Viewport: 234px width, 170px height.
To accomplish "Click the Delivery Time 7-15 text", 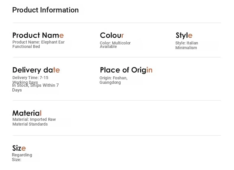I will (x=30, y=80).
